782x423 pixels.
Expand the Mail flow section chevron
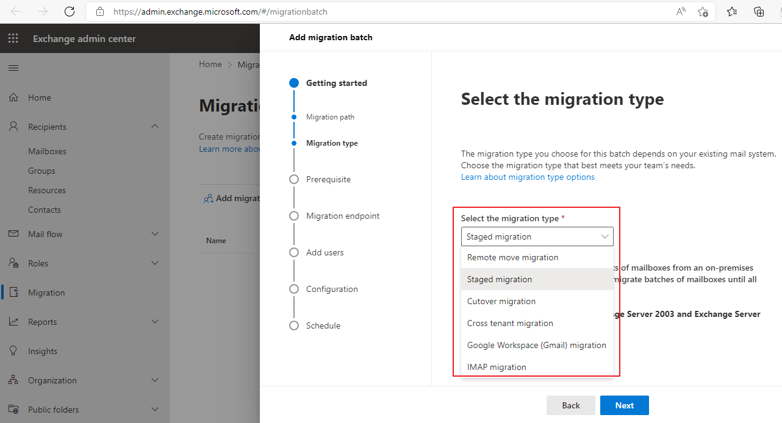[155, 234]
